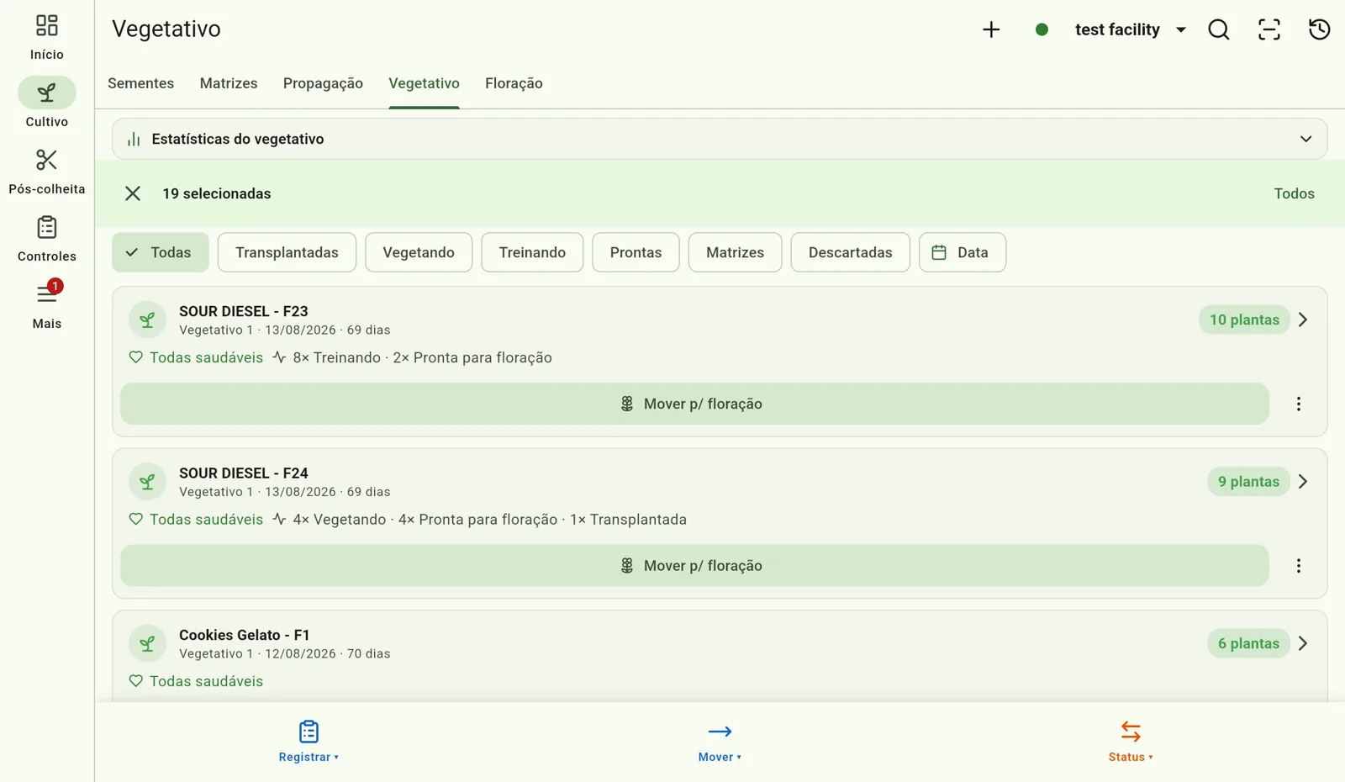The image size is (1345, 782).
Task: Open the history clock icon
Action: 1320,29
